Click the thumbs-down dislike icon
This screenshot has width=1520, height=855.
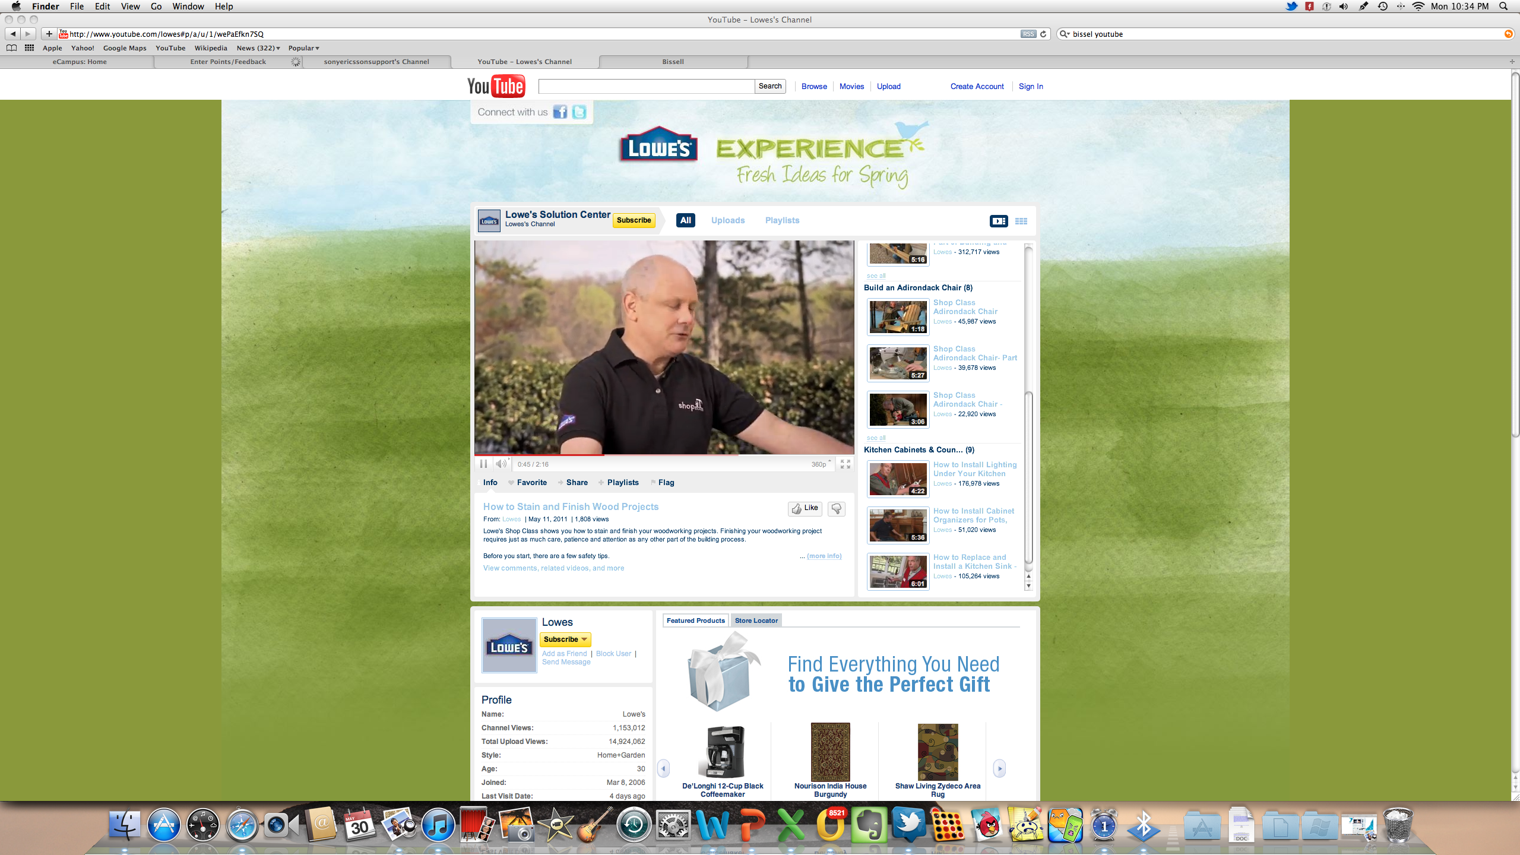pyautogui.click(x=836, y=508)
